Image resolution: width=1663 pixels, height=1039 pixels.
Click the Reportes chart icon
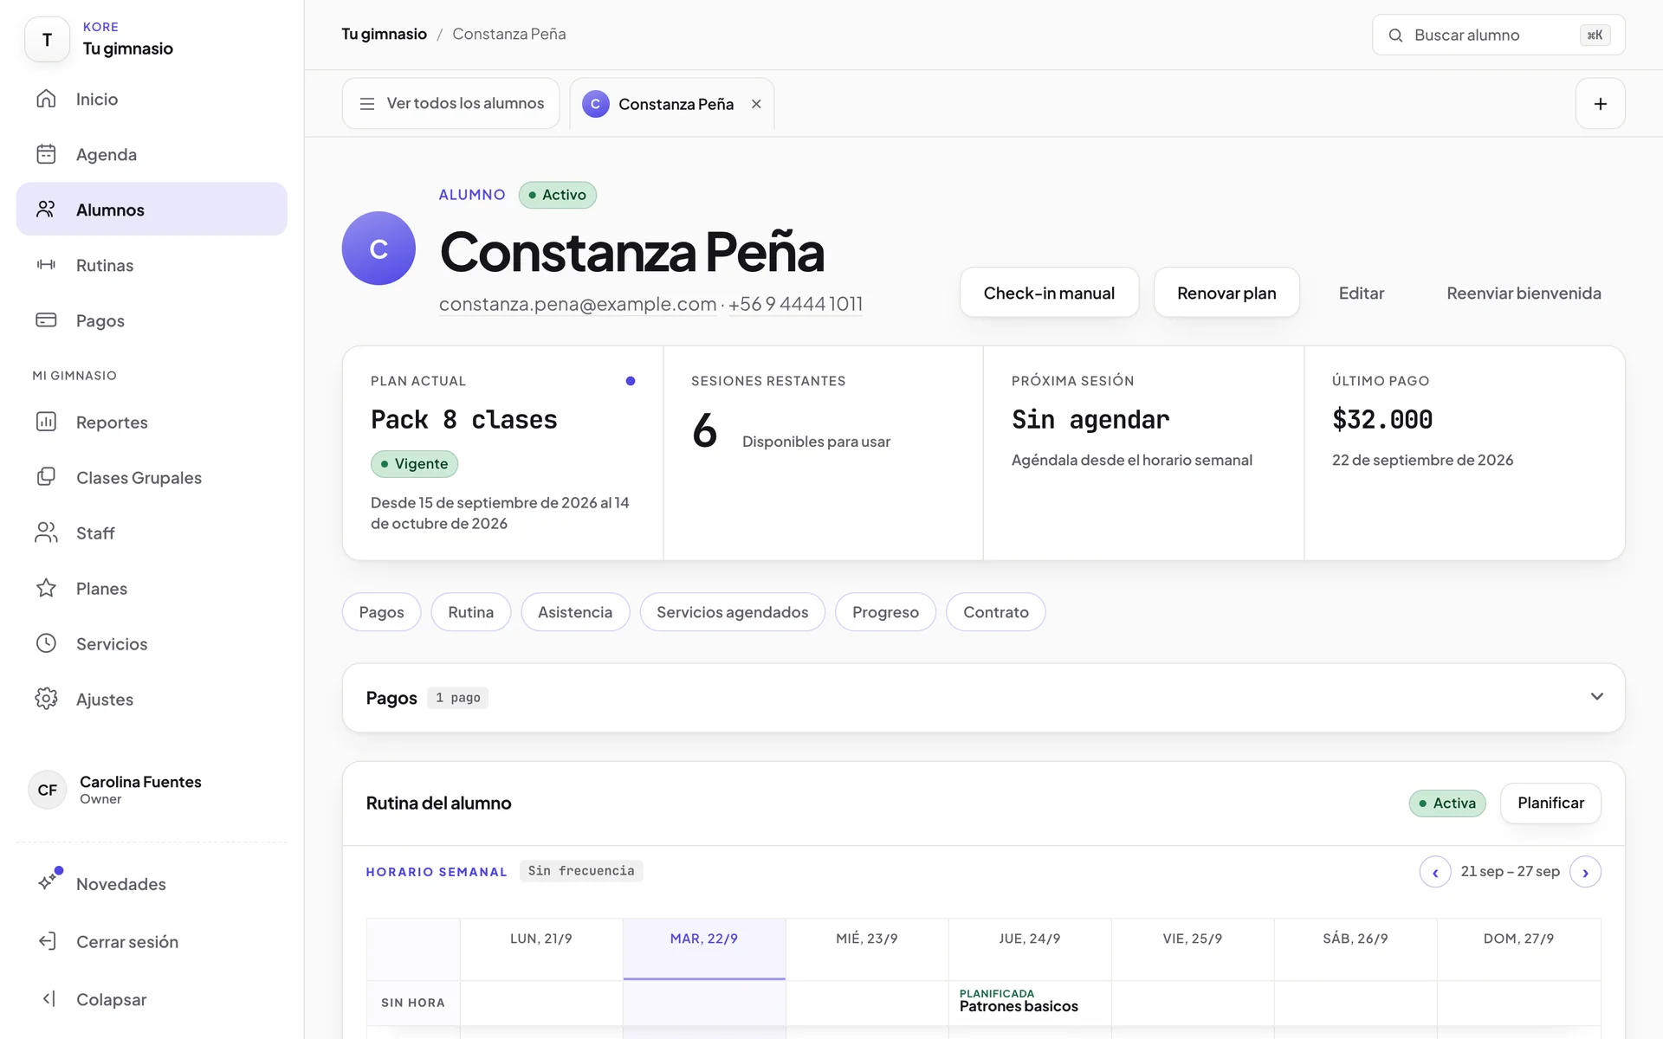[x=46, y=422]
